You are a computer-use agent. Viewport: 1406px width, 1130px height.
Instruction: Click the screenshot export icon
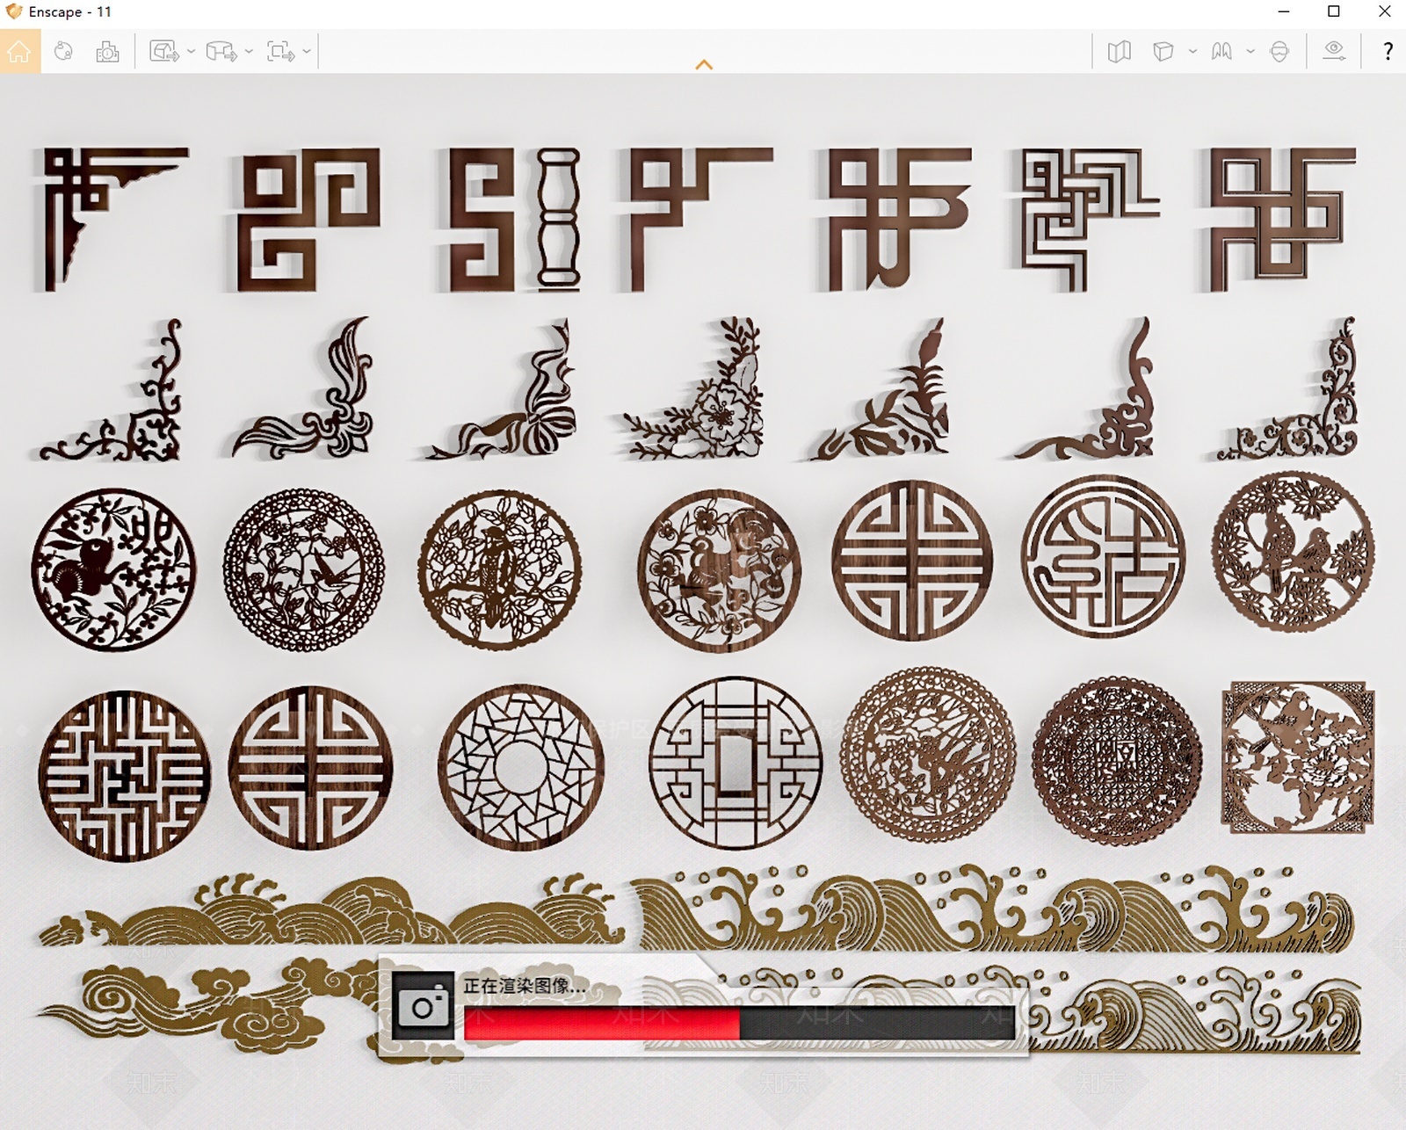tap(163, 52)
